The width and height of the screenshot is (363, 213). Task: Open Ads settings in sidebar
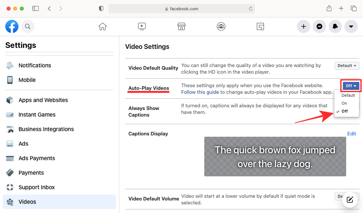coord(59,144)
